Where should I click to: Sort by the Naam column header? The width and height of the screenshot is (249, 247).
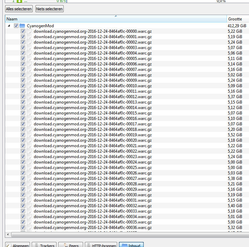tap(116, 19)
